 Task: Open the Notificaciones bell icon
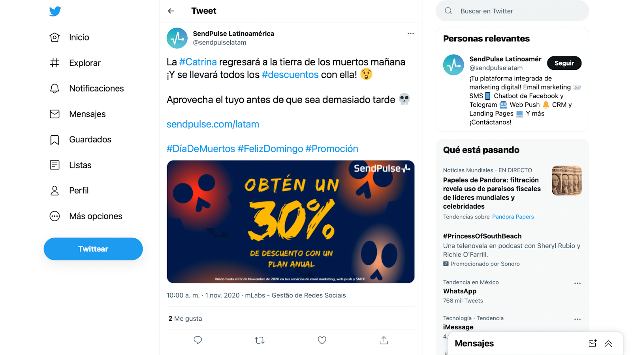55,88
